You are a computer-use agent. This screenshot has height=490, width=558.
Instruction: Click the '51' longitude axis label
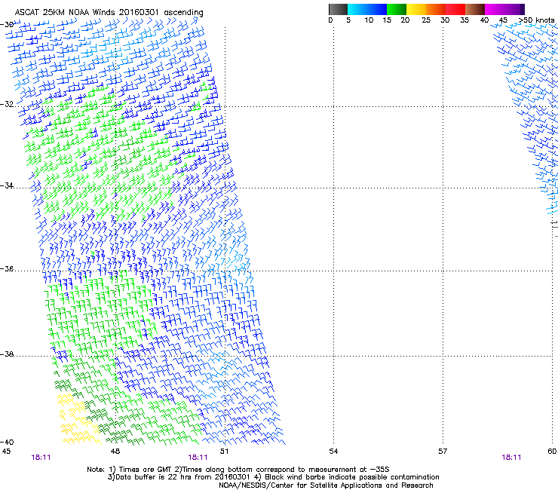pos(224,452)
